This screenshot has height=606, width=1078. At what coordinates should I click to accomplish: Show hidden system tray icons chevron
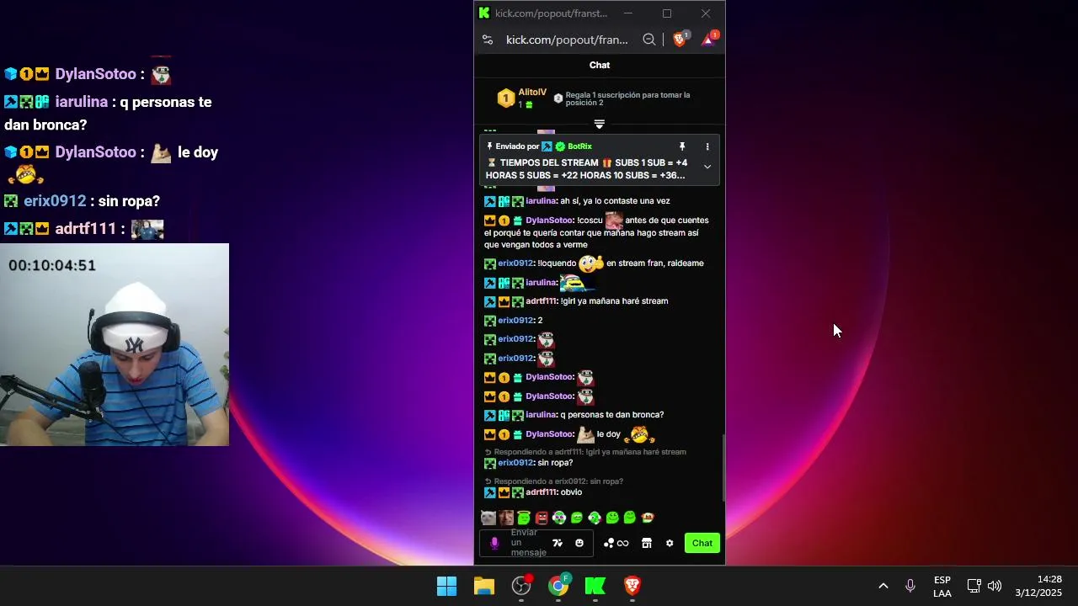coord(883,586)
